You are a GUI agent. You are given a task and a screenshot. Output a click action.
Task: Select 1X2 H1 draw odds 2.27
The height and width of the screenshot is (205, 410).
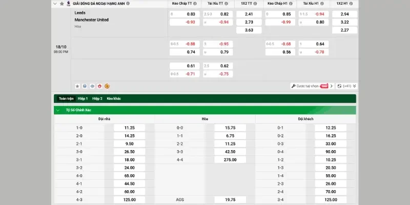[x=344, y=30]
